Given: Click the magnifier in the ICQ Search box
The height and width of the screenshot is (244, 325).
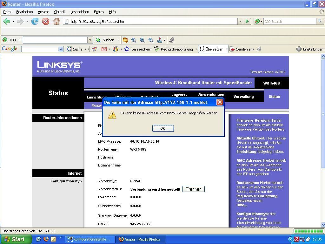Looking at the screenshot, I should click(320, 21).
